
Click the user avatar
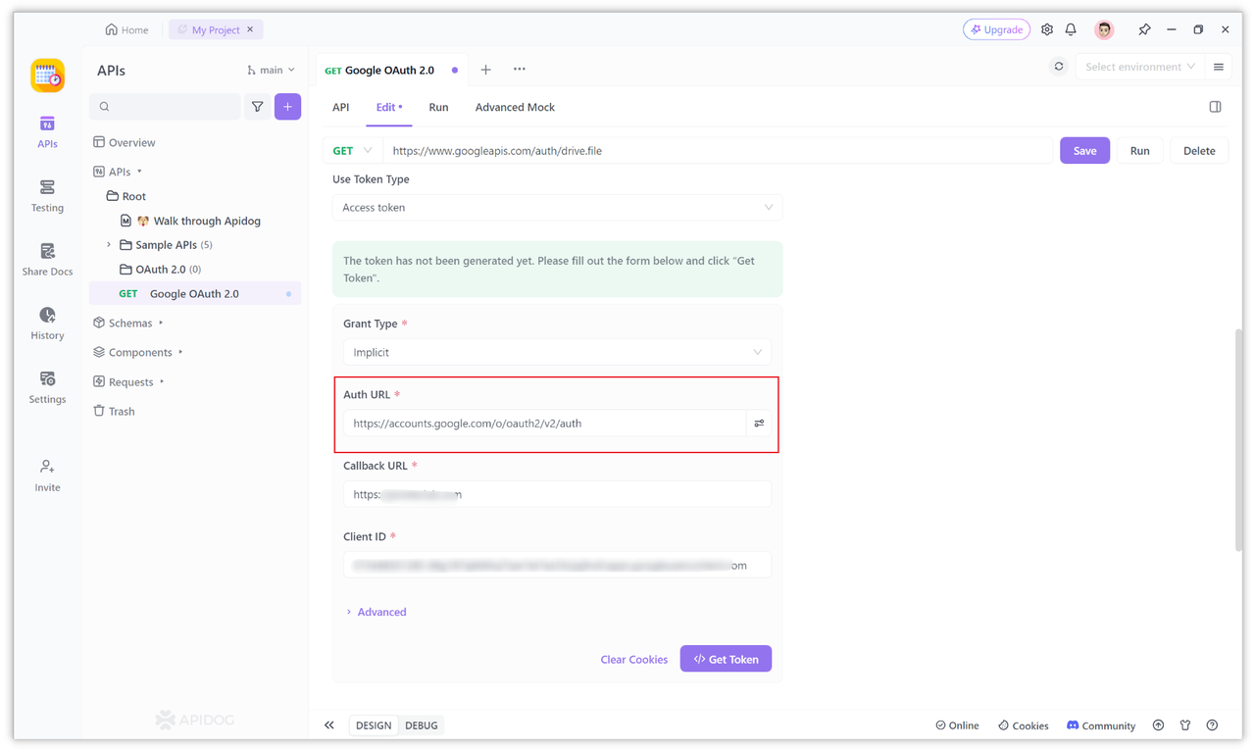pyautogui.click(x=1104, y=29)
